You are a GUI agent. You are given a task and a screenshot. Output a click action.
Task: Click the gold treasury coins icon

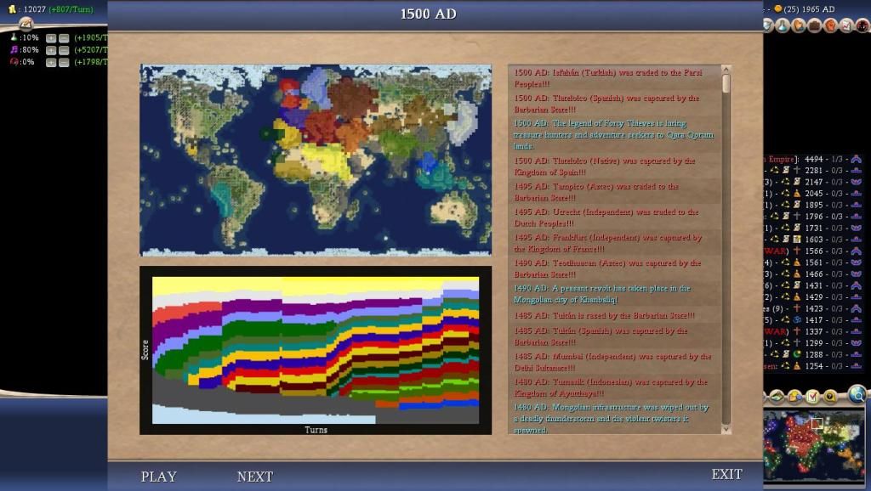pos(12,8)
